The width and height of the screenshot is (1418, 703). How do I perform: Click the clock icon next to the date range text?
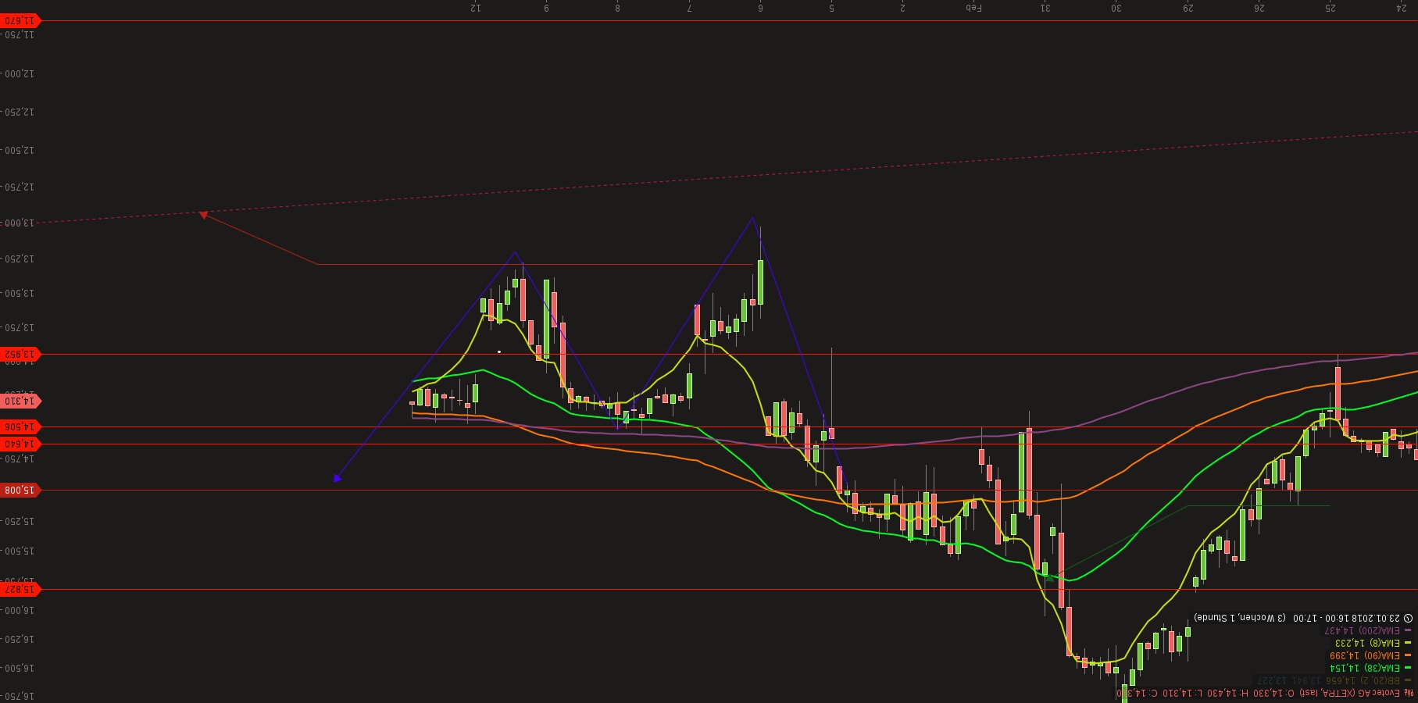[1409, 618]
